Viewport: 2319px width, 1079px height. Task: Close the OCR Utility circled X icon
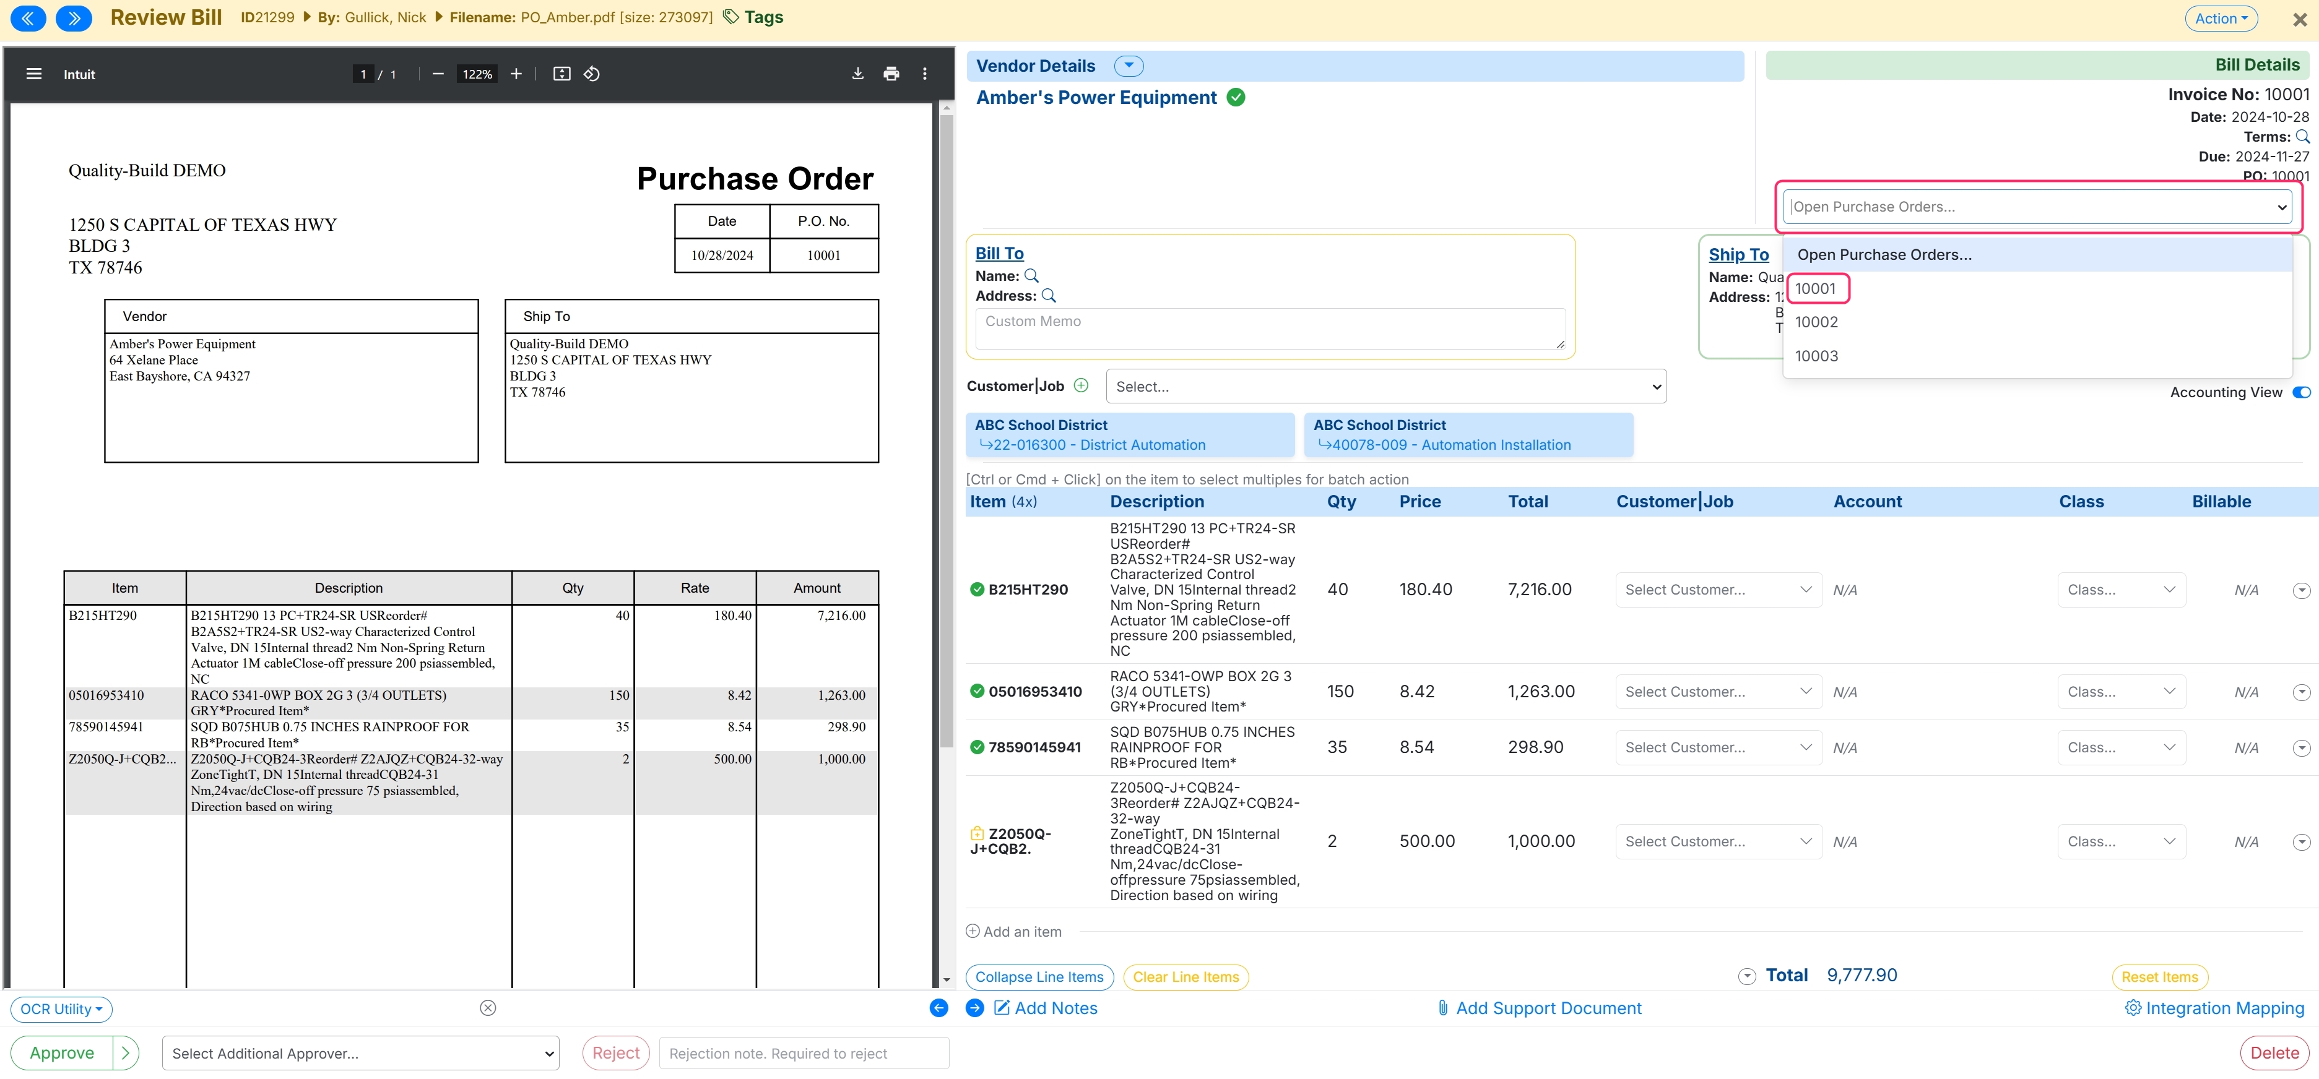point(488,1008)
